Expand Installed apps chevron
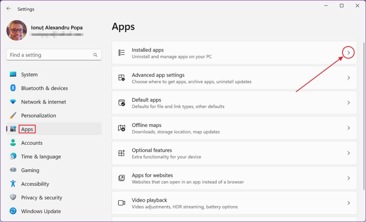The height and width of the screenshot is (222, 366). pos(348,53)
